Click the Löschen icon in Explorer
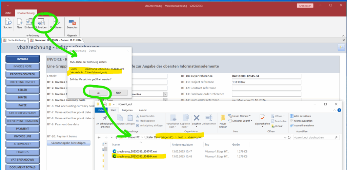Viewport: 347px width, 170px height. pos(197,120)
